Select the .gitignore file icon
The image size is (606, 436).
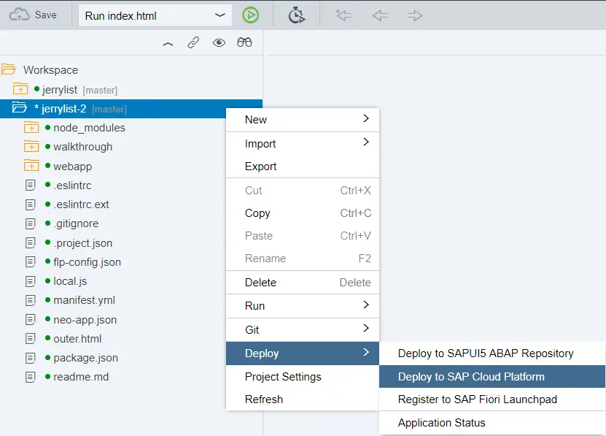[x=30, y=223]
